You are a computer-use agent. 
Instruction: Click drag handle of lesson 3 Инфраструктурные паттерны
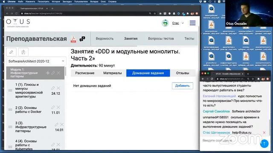point(10,127)
